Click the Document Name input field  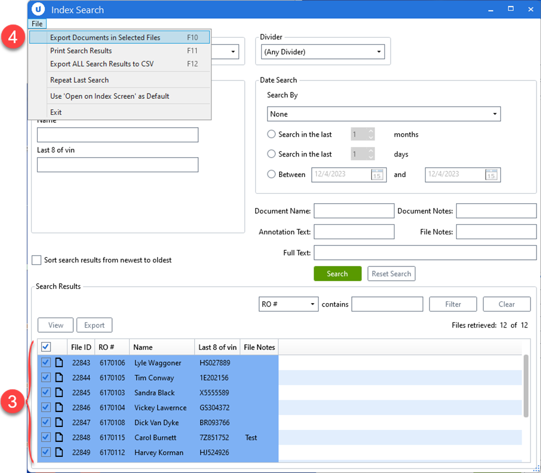tap(354, 210)
